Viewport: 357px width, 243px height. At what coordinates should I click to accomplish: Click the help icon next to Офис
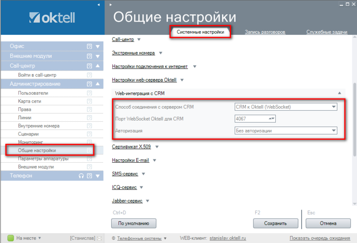[x=90, y=46]
